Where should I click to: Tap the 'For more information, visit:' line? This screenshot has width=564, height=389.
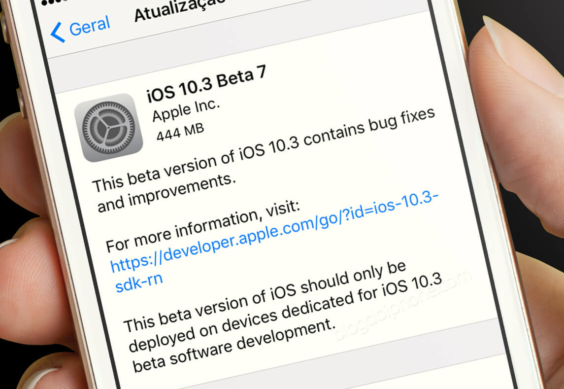[203, 227]
